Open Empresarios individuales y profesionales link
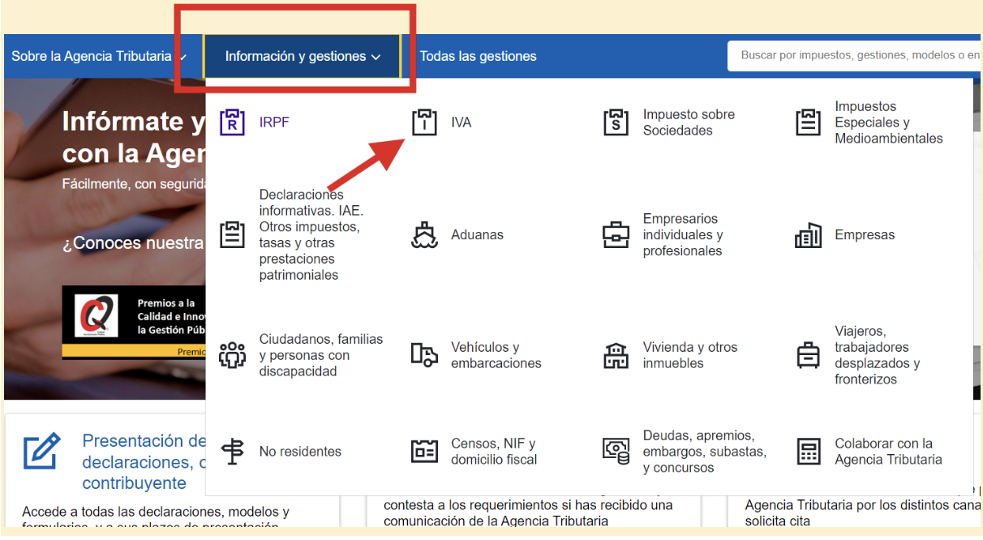983x540 pixels. click(683, 234)
